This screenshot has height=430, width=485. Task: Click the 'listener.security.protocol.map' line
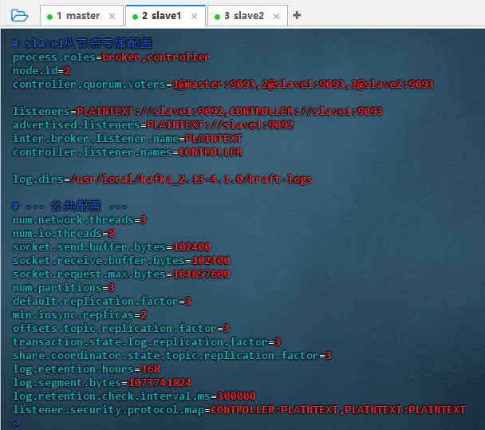click(x=239, y=410)
